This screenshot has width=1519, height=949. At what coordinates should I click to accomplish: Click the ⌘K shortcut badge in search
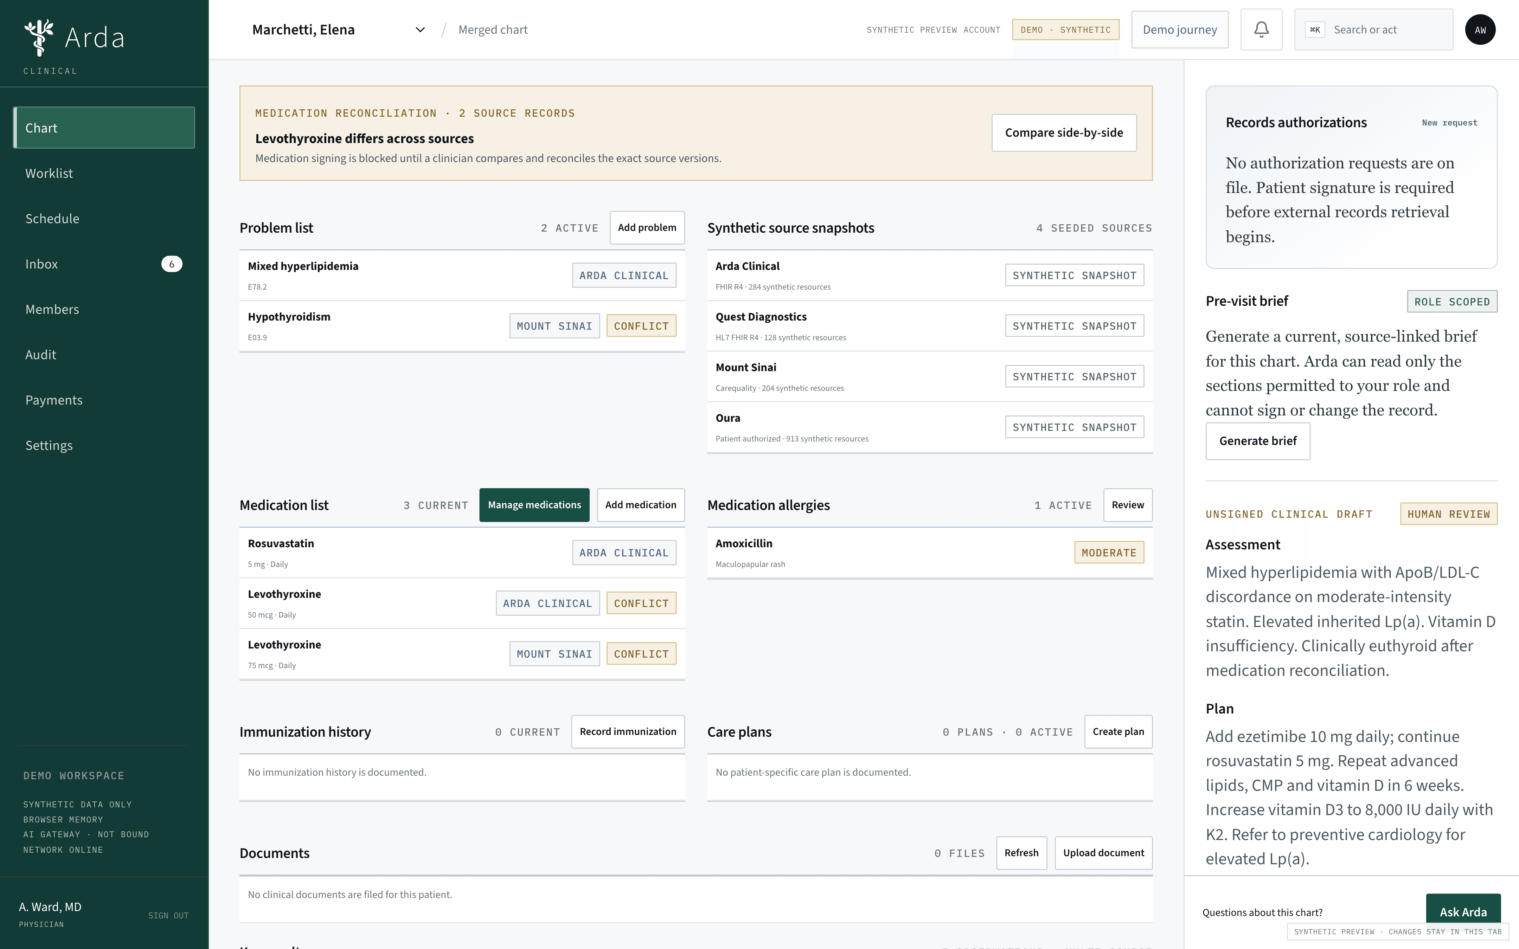pyautogui.click(x=1314, y=30)
